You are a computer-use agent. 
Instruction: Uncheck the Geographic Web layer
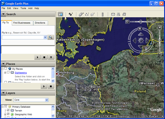coord(8,114)
